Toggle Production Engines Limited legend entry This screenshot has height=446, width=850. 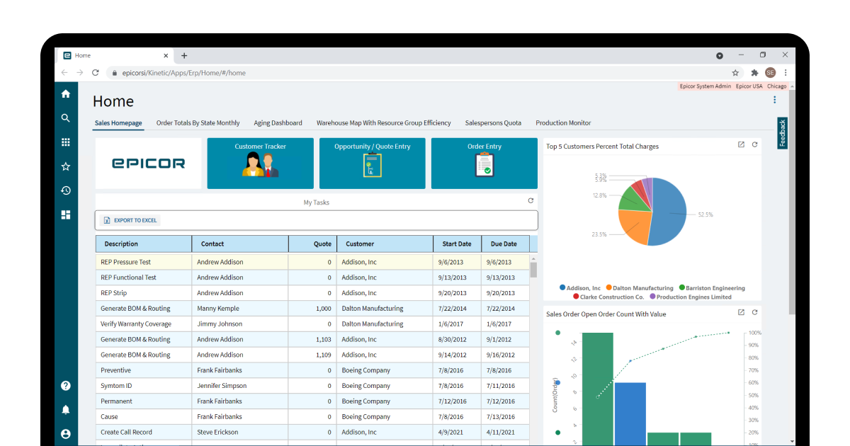[690, 297]
